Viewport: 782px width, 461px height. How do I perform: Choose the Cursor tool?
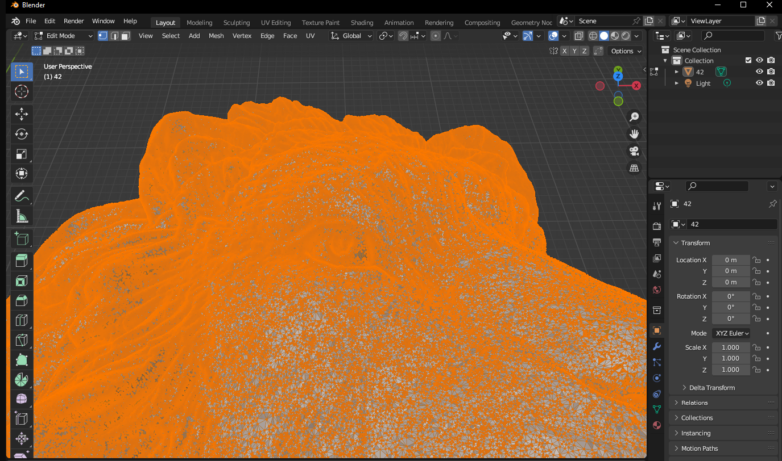point(22,91)
